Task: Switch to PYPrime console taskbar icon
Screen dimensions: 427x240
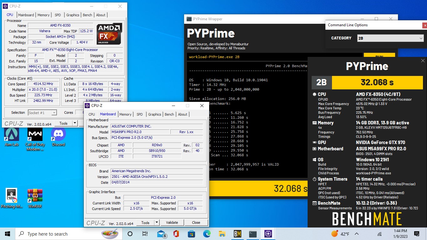Action: click(x=253, y=234)
